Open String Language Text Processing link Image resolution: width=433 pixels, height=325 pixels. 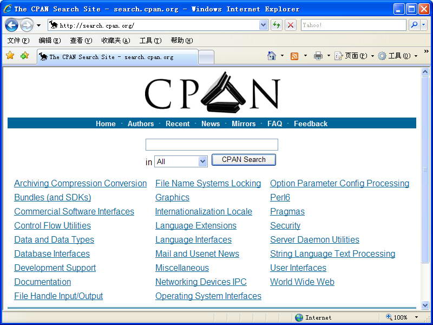pyautogui.click(x=332, y=253)
